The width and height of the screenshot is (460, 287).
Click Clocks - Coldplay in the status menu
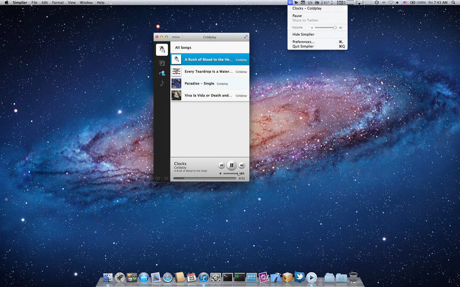tap(317, 9)
